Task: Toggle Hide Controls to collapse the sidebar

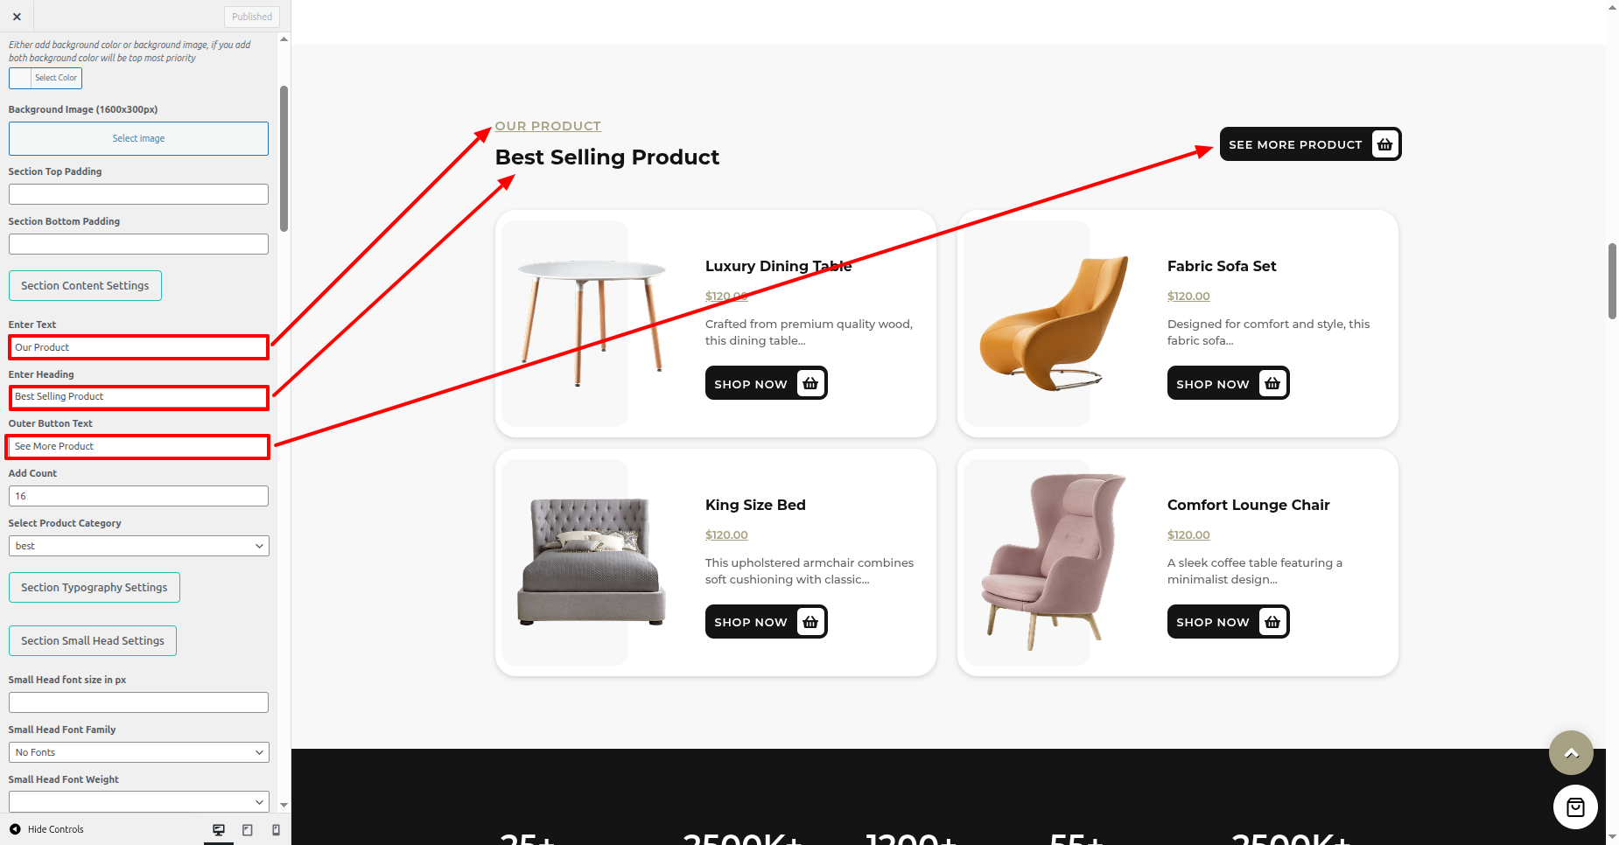Action: point(46,829)
